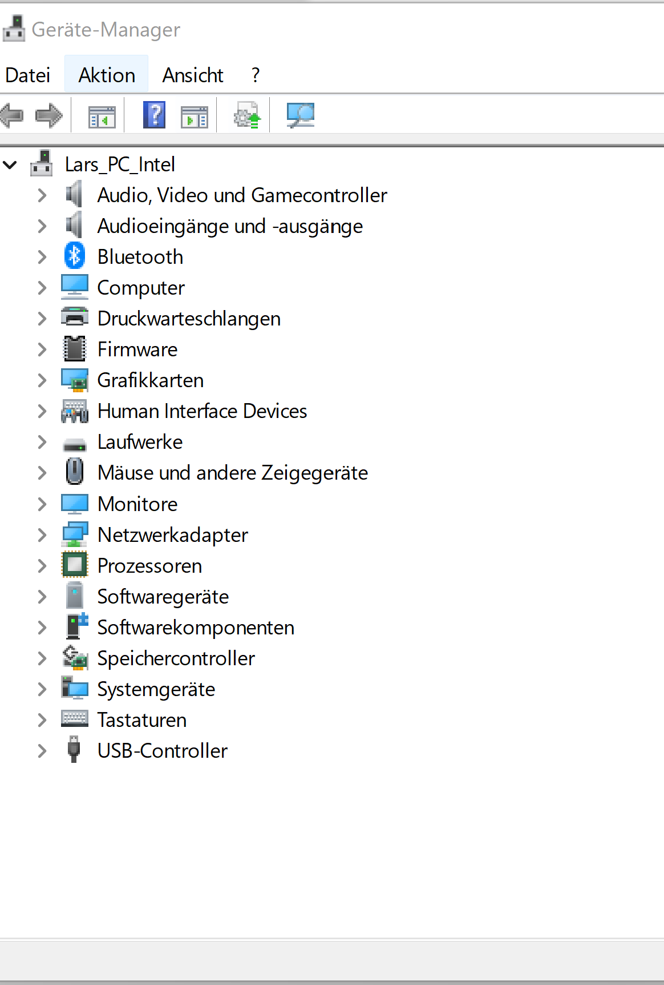Click the show/hide action pane icon
The height and width of the screenshot is (985, 664).
click(195, 116)
